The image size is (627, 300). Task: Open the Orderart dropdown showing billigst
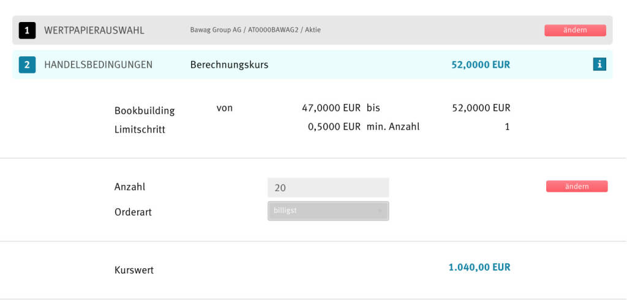coord(328,211)
